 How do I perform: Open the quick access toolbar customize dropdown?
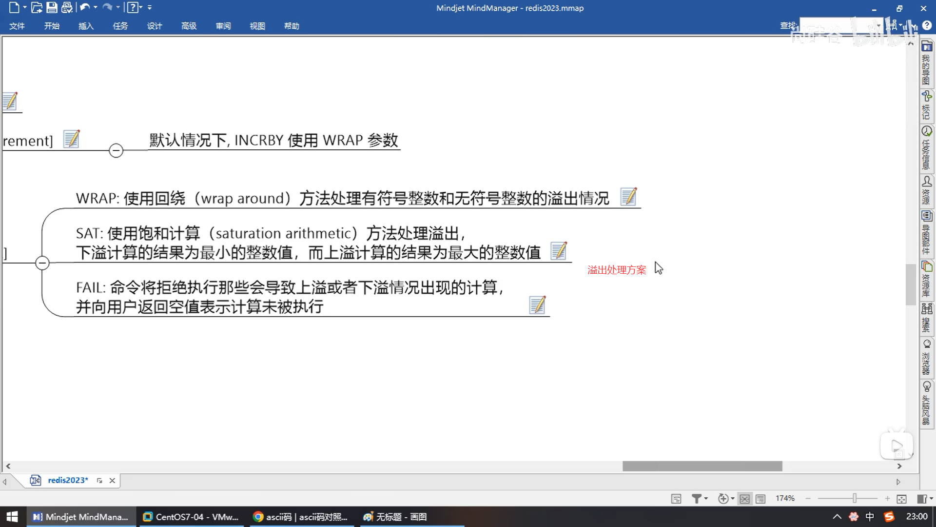click(150, 7)
